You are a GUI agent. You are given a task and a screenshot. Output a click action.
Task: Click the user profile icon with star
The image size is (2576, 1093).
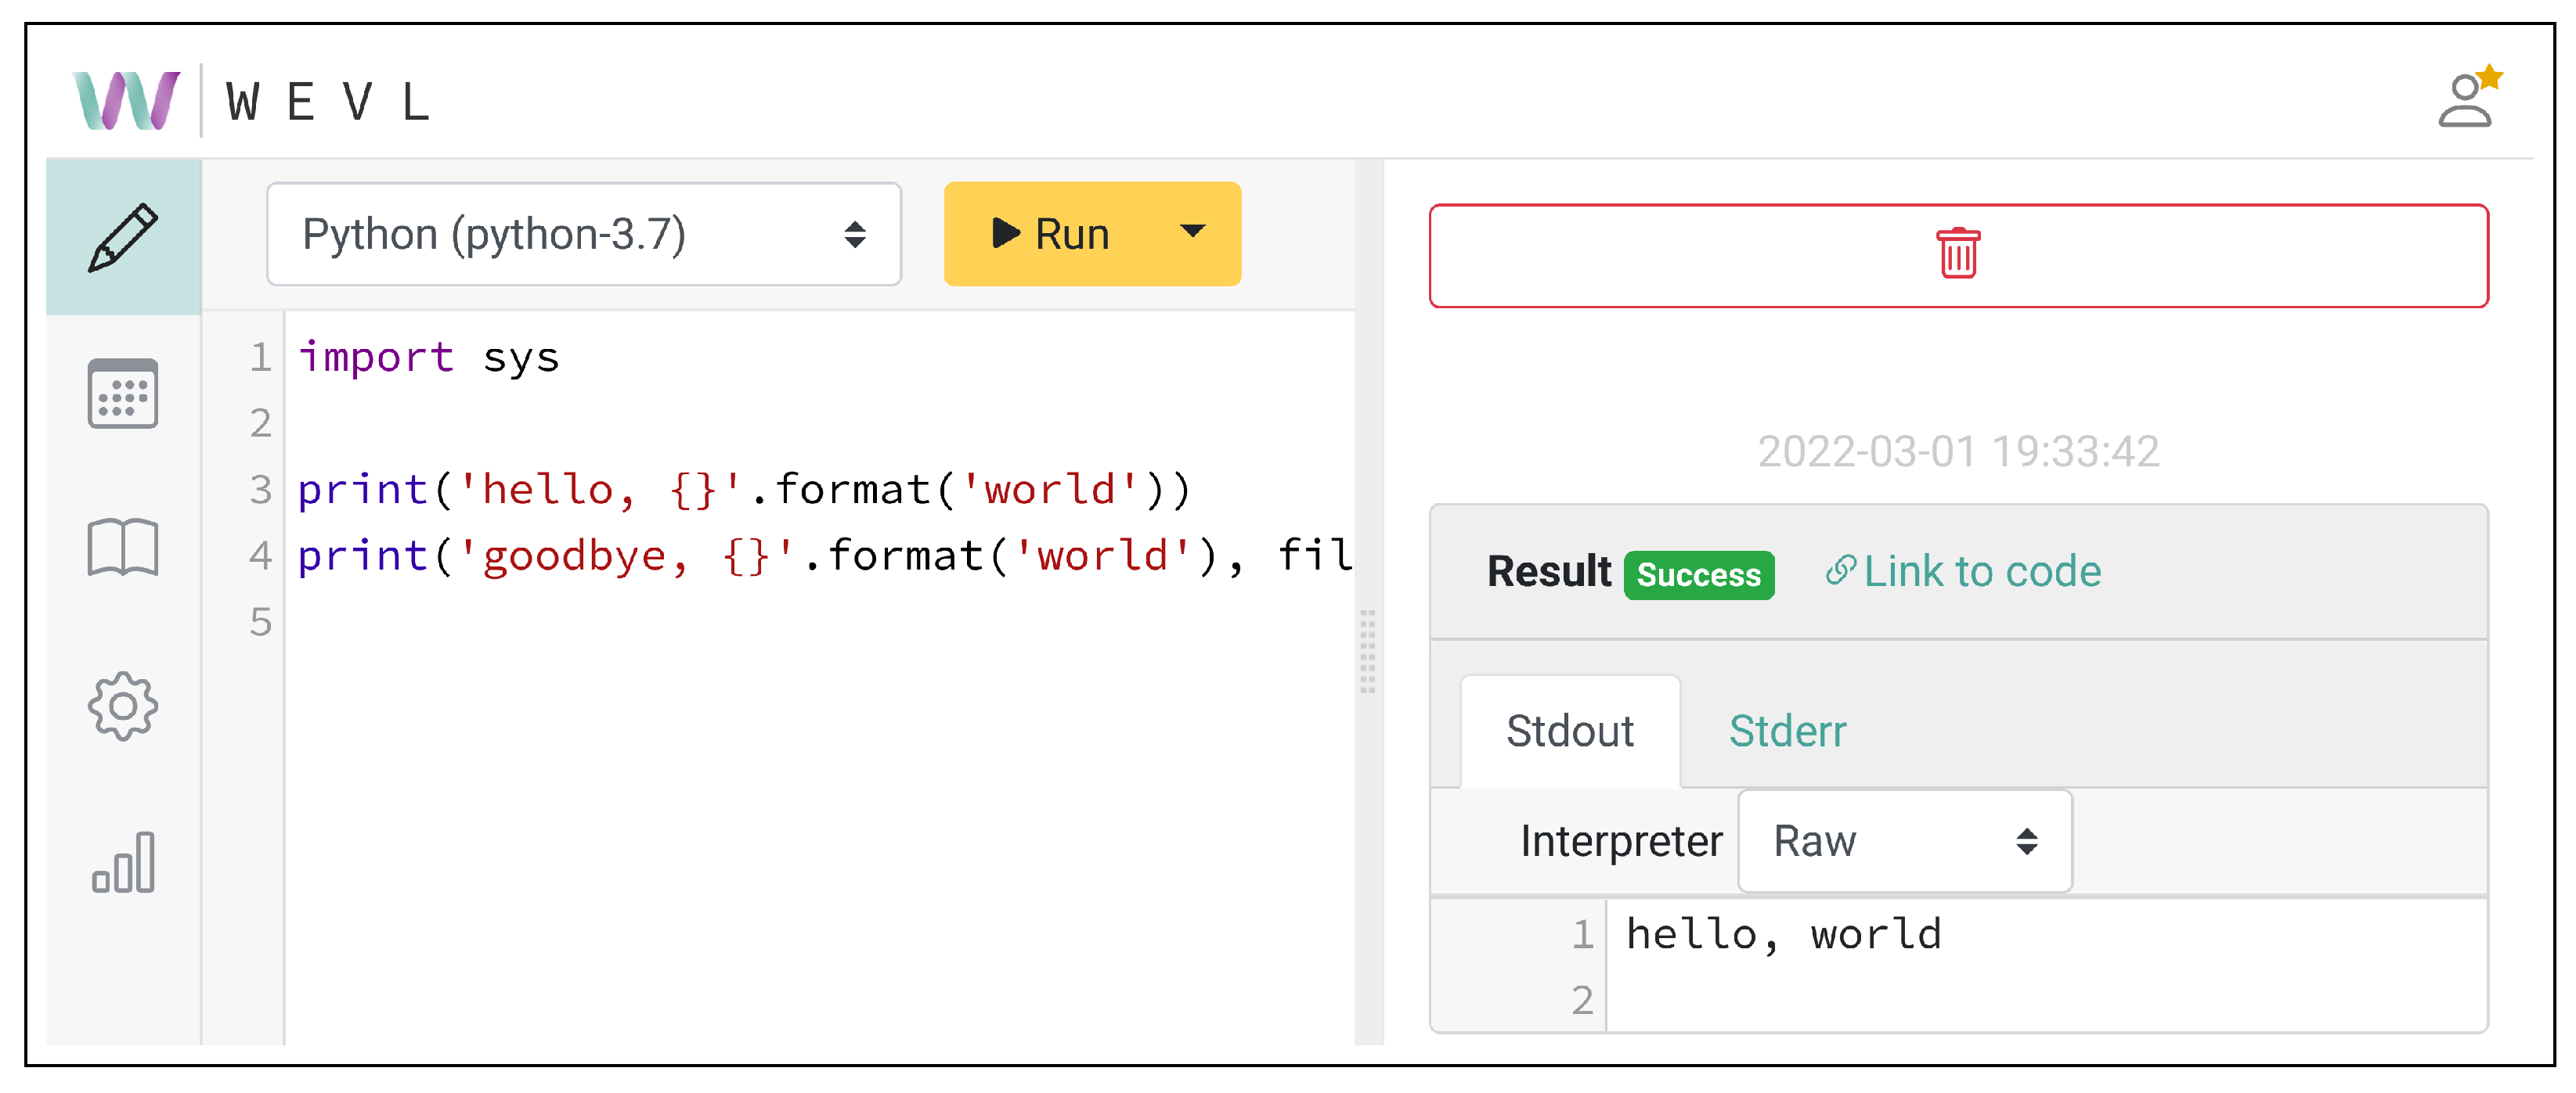coord(2466,100)
